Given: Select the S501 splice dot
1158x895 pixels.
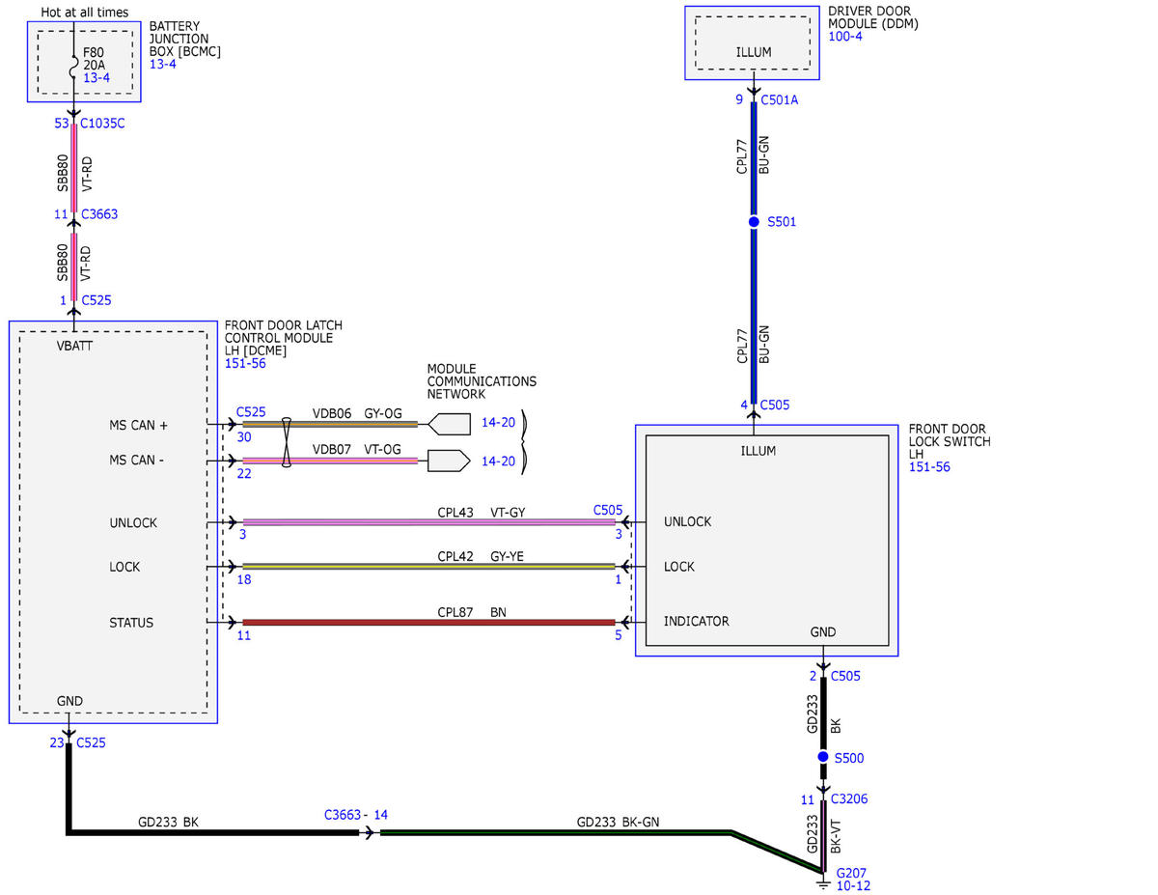Looking at the screenshot, I should [x=754, y=222].
